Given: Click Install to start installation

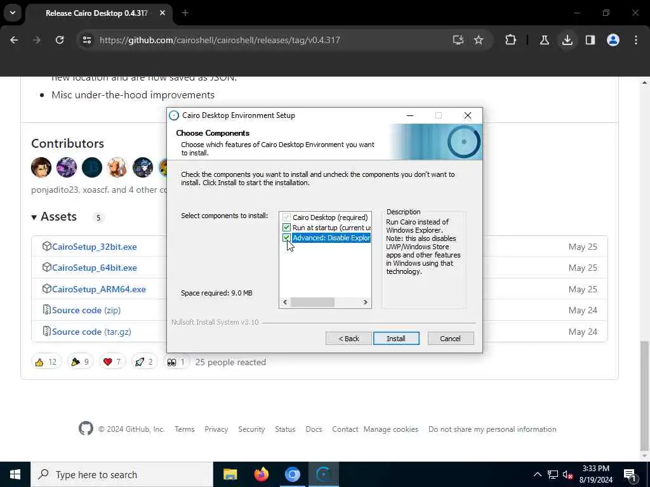Looking at the screenshot, I should click(x=396, y=339).
